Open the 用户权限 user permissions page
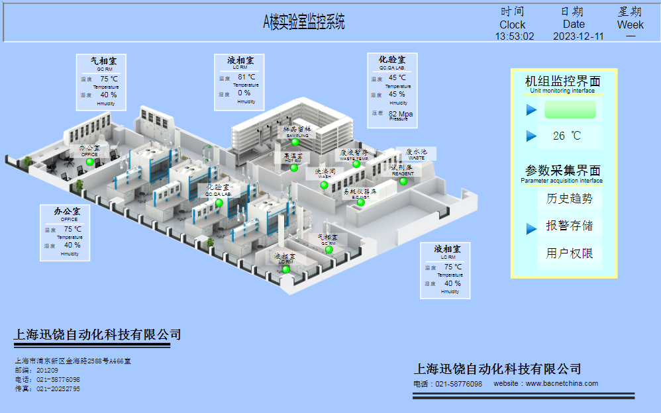The image size is (661, 413). tap(570, 253)
